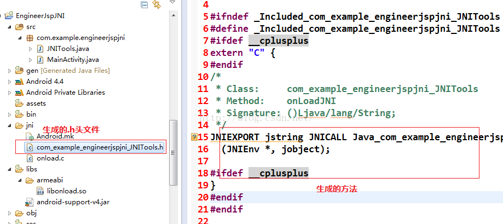Click the libonload.so binary file icon
This screenshot has height=224, width=503.
(x=40, y=191)
